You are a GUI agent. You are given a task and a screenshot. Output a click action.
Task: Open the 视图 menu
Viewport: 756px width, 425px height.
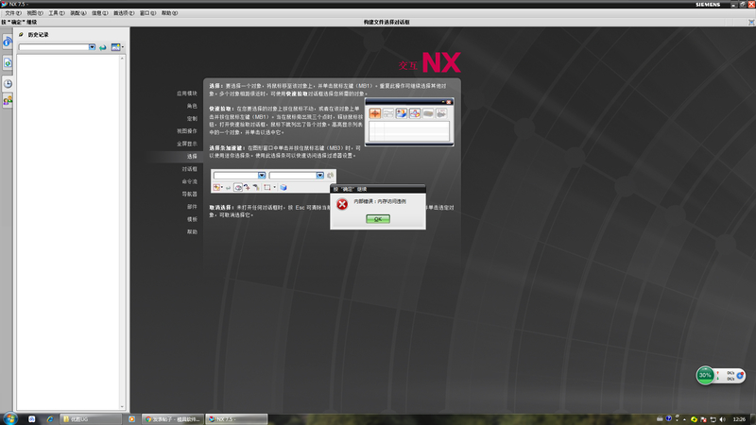35,13
